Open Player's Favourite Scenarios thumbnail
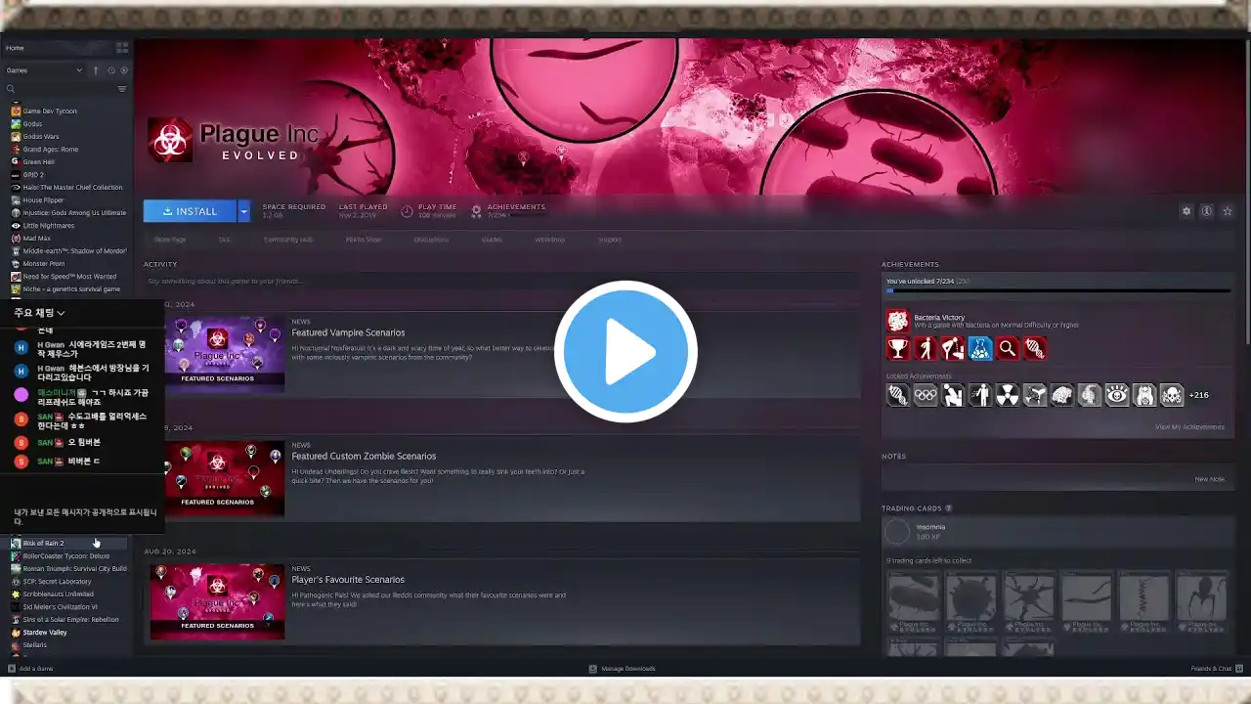 coord(217,600)
